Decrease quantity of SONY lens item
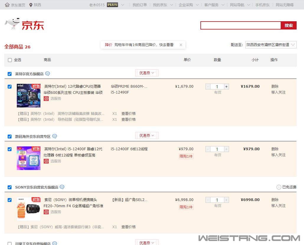 point(208,200)
